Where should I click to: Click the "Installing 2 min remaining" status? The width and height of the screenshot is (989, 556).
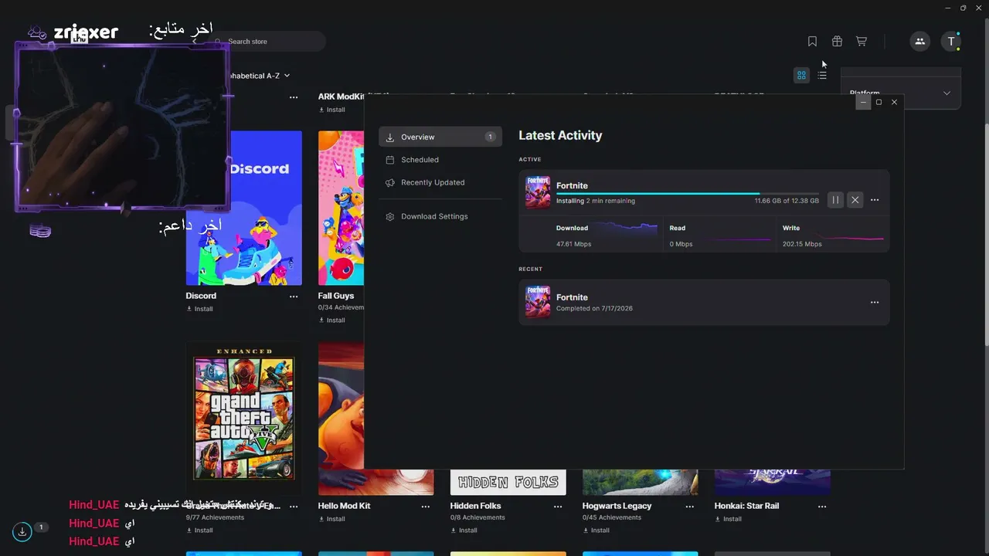coord(596,201)
